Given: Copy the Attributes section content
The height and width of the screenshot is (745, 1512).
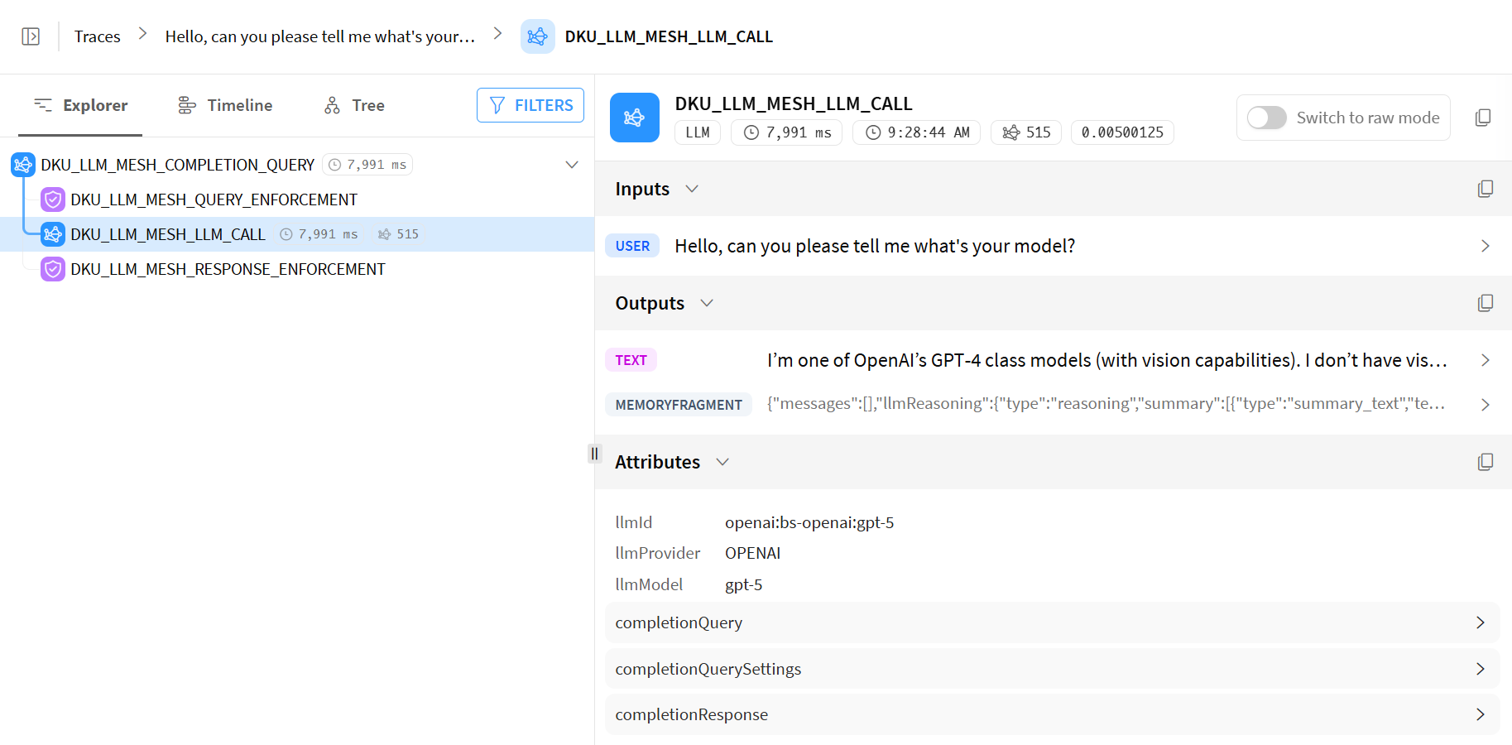Looking at the screenshot, I should pyautogui.click(x=1485, y=462).
